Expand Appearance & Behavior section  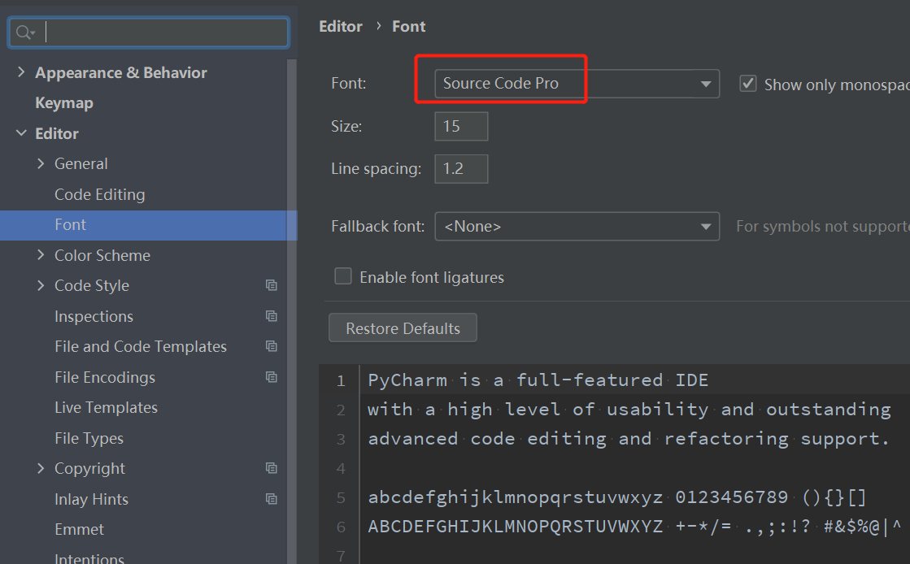[21, 72]
